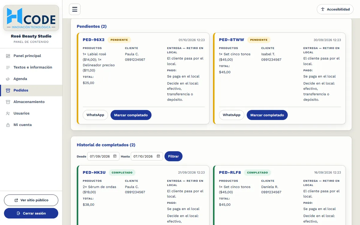Mark order PED-8TWW as completado
Image resolution: width=360 pixels, height=225 pixels.
coord(267,115)
